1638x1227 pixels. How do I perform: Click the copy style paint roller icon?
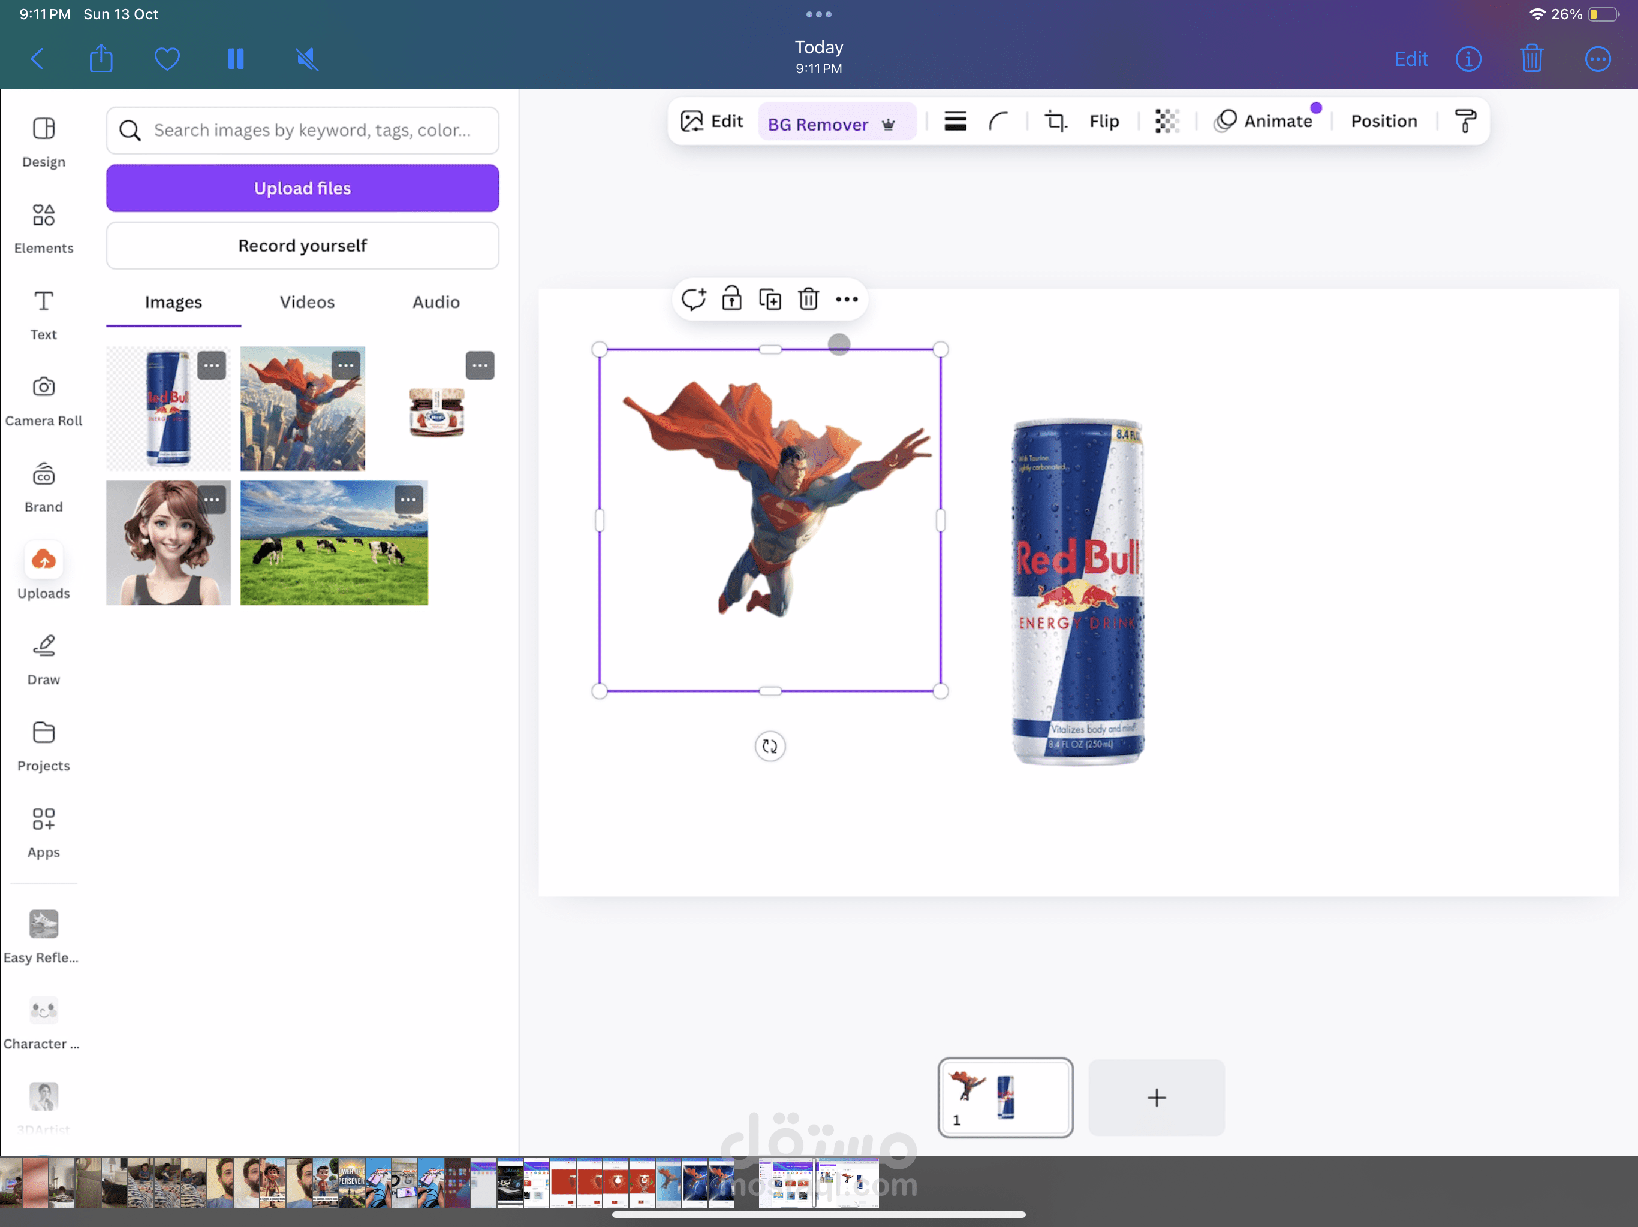pos(1464,122)
